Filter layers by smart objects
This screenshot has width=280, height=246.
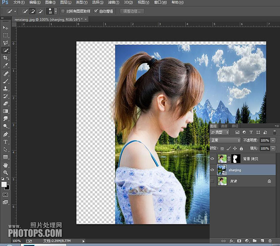pyautogui.click(x=265, y=132)
